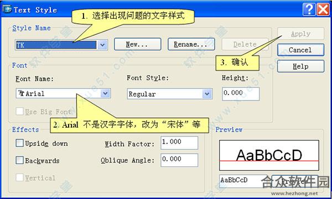Screen dimensions: 332x199
Task: Open the Font Name dropdown list
Action: [x=106, y=93]
